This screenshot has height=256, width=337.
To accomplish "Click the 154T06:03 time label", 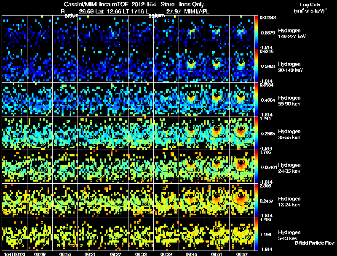I will coord(14,254).
